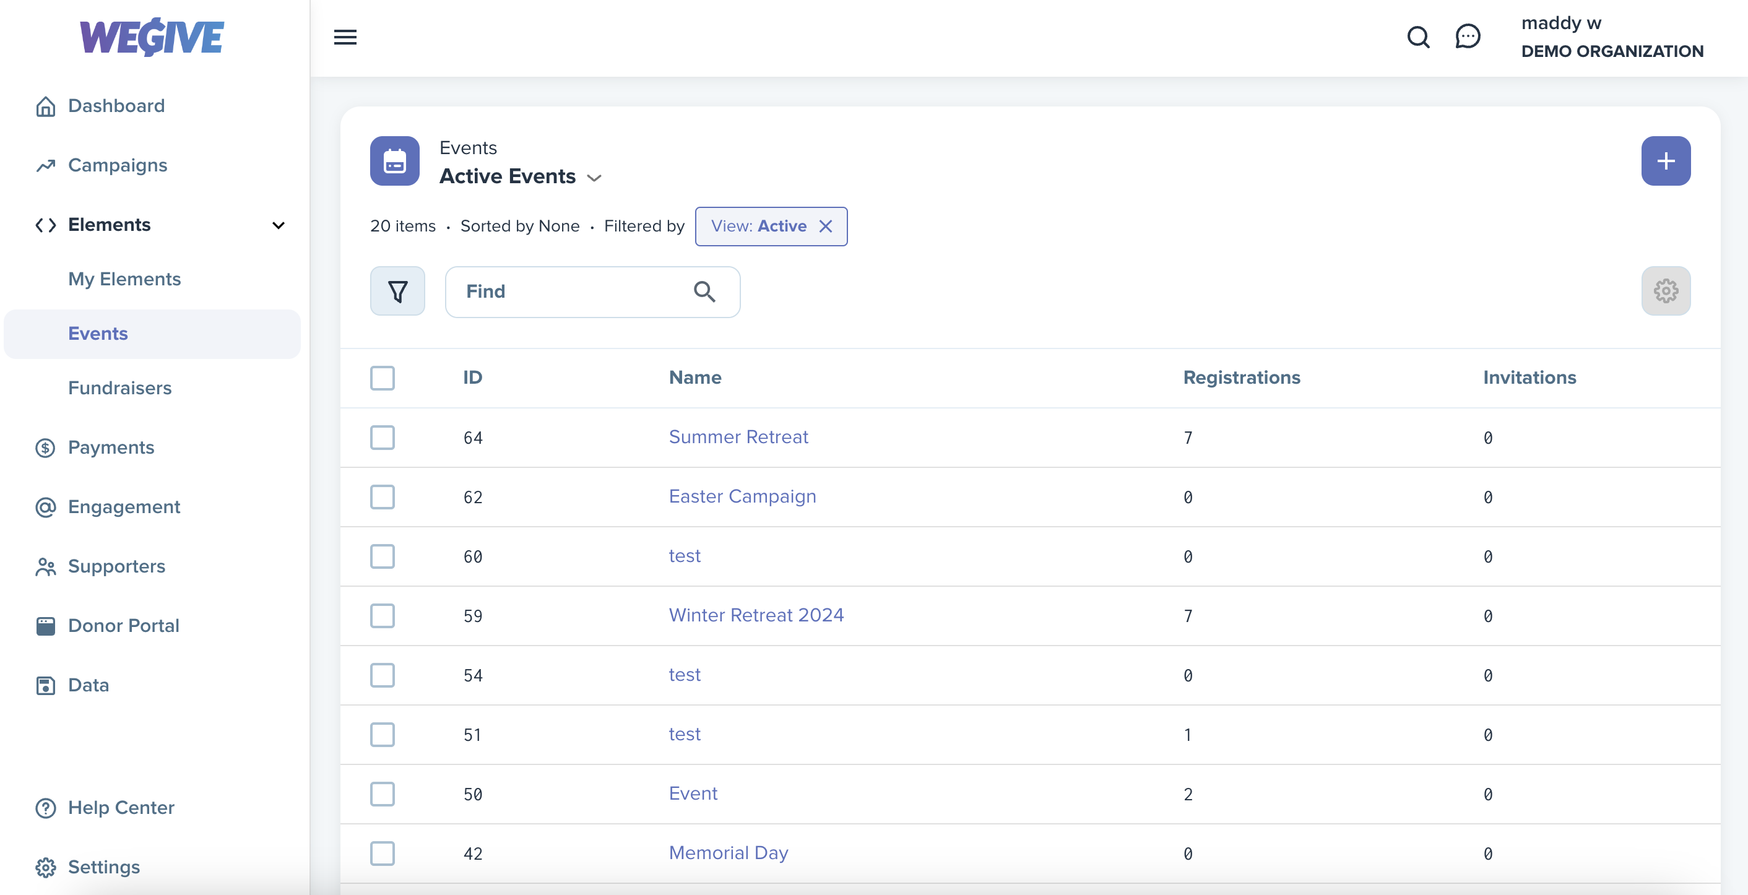Image resolution: width=1748 pixels, height=895 pixels.
Task: Click the Data save-disk icon
Action: coord(45,685)
